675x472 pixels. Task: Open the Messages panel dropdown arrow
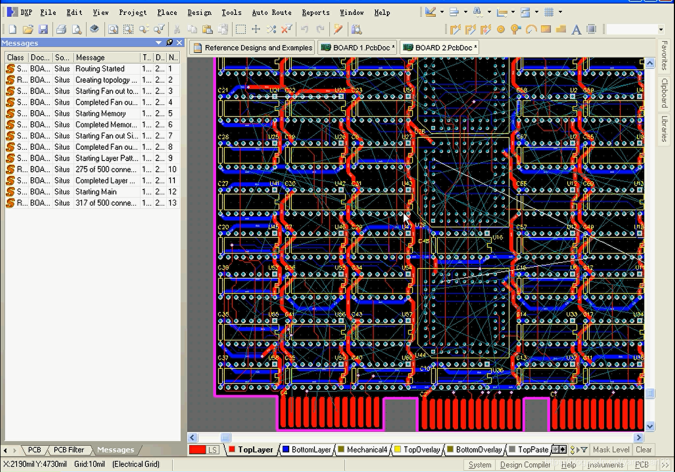pyautogui.click(x=158, y=42)
